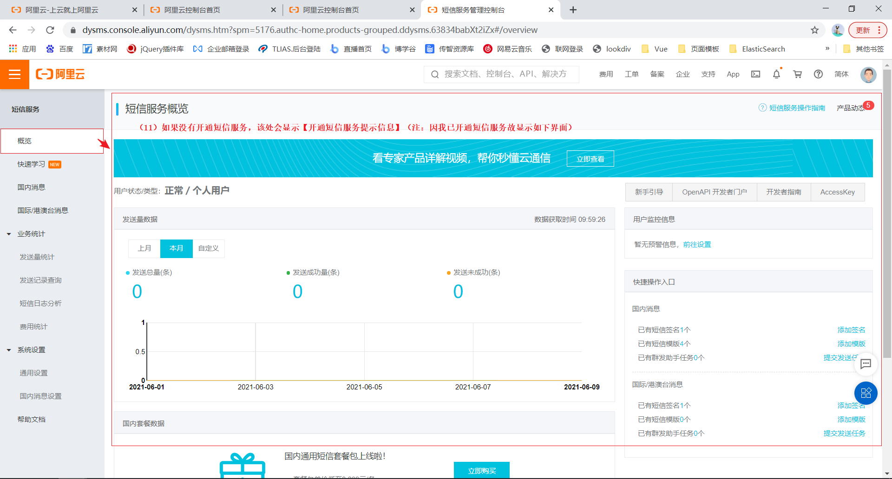Open 概览 in the sidebar
This screenshot has height=479, width=892.
(52, 141)
